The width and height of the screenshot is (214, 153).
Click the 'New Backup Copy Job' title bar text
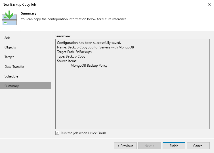coord(19,5)
